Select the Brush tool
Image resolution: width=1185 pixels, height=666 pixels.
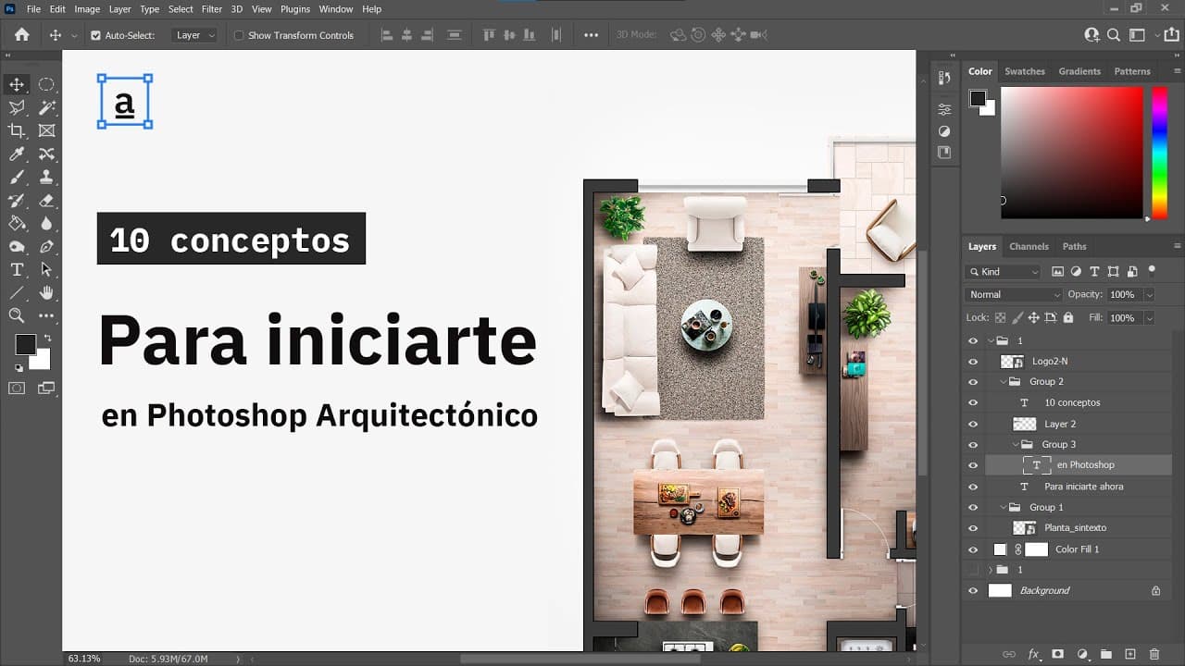pos(17,177)
